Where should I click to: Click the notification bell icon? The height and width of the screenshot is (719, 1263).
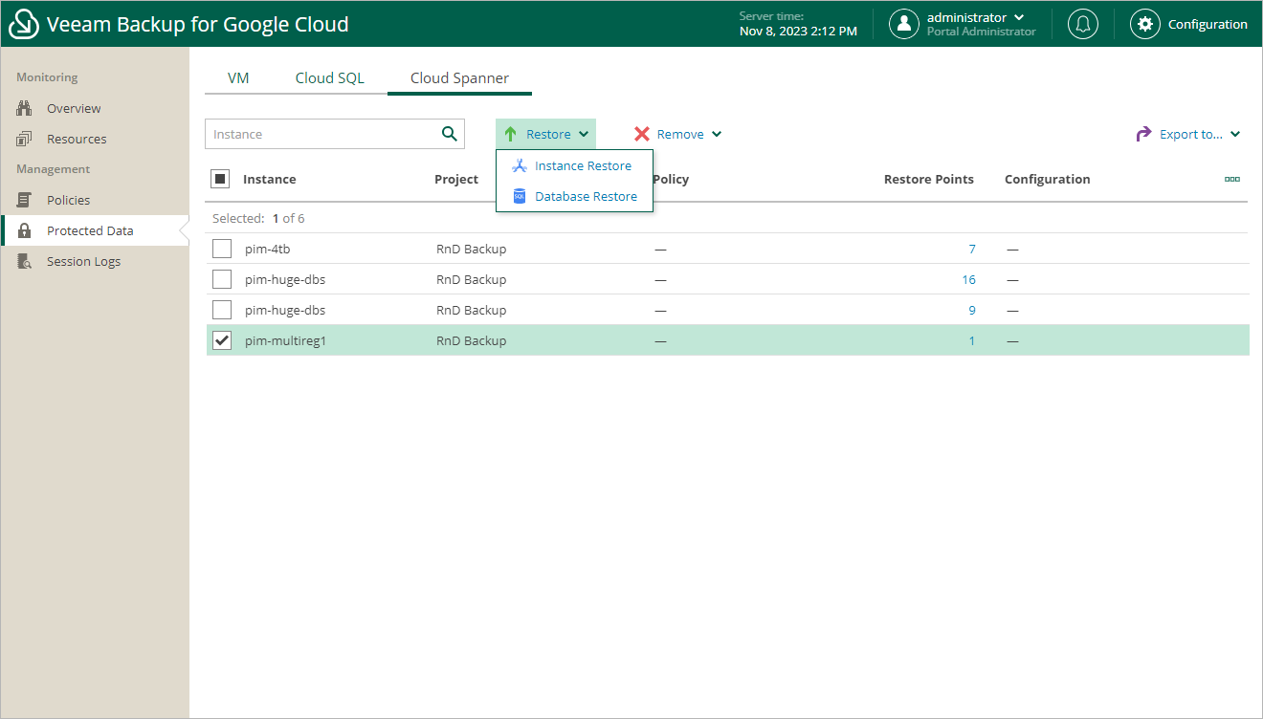[x=1083, y=24]
